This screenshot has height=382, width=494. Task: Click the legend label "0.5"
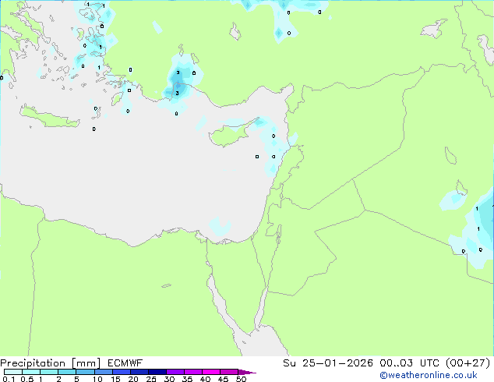point(27,379)
